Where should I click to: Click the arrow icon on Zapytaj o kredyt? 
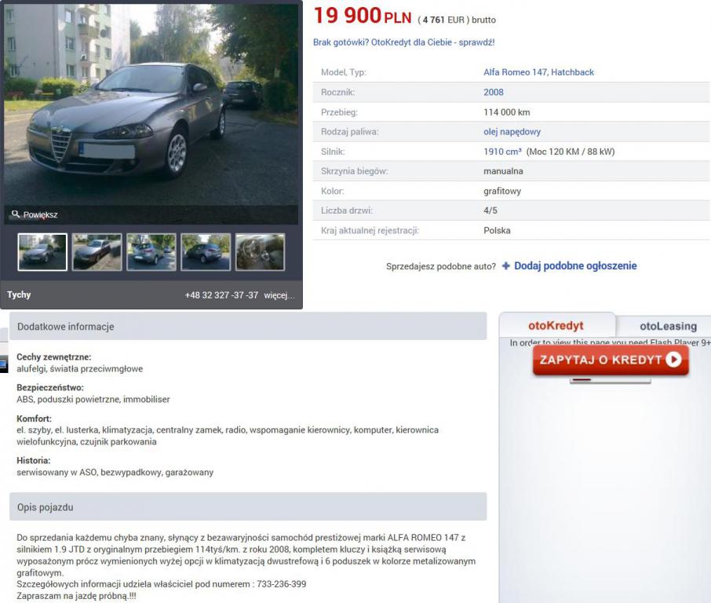click(673, 360)
